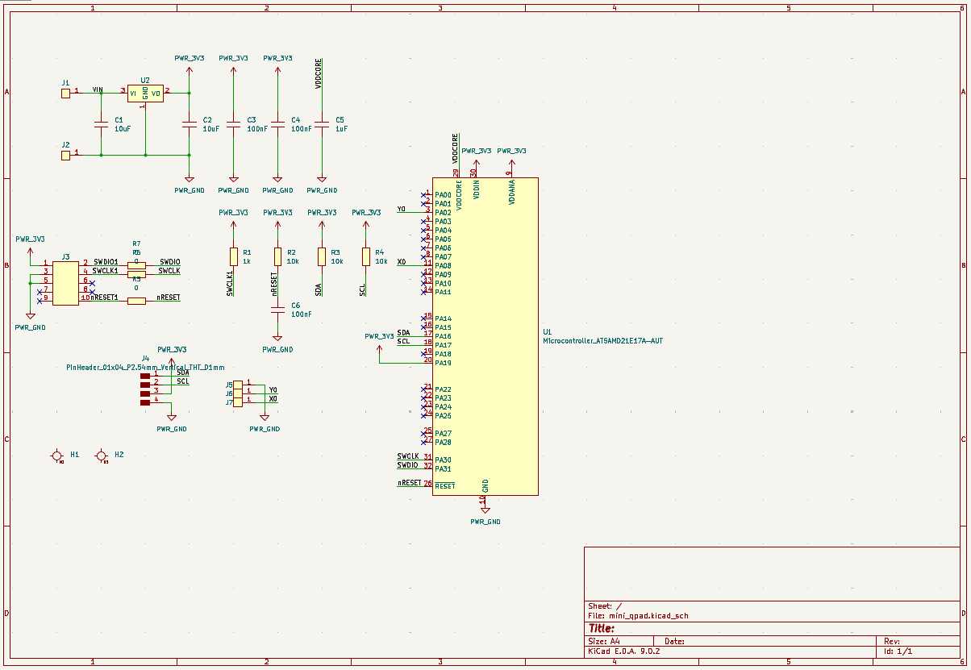Select capacitor C1 10uF
The width and height of the screenshot is (971, 670).
coord(101,125)
